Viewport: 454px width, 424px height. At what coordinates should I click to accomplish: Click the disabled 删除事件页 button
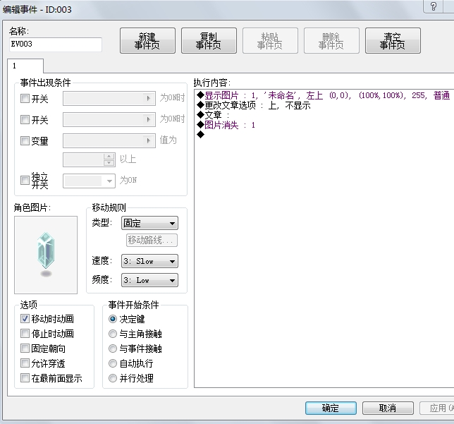(331, 41)
